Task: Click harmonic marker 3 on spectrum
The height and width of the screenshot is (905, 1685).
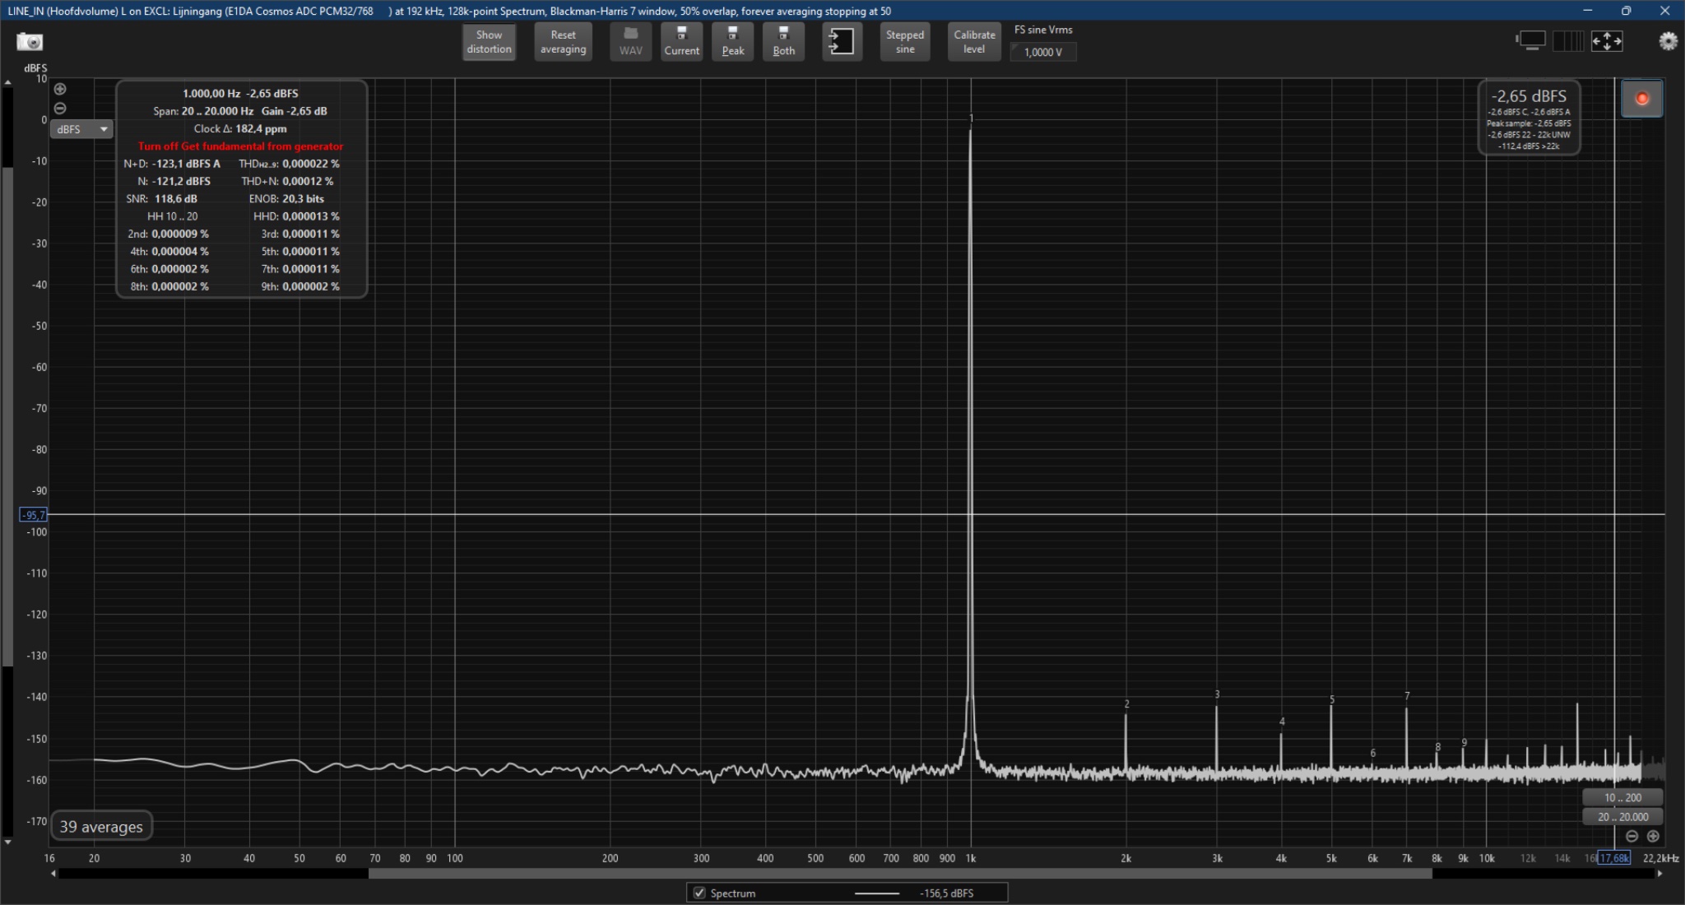Action: click(x=1217, y=695)
